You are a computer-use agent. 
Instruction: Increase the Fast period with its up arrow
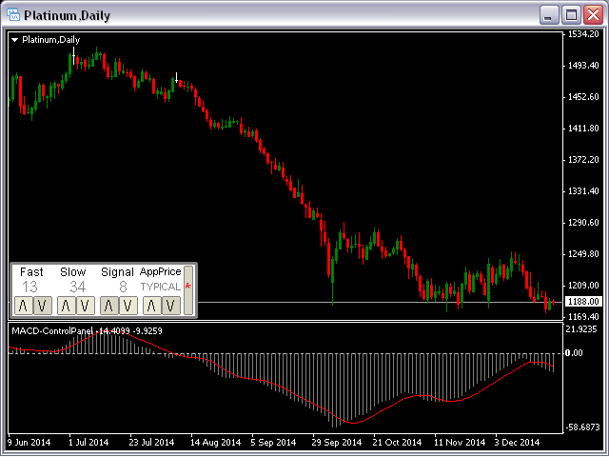23,306
